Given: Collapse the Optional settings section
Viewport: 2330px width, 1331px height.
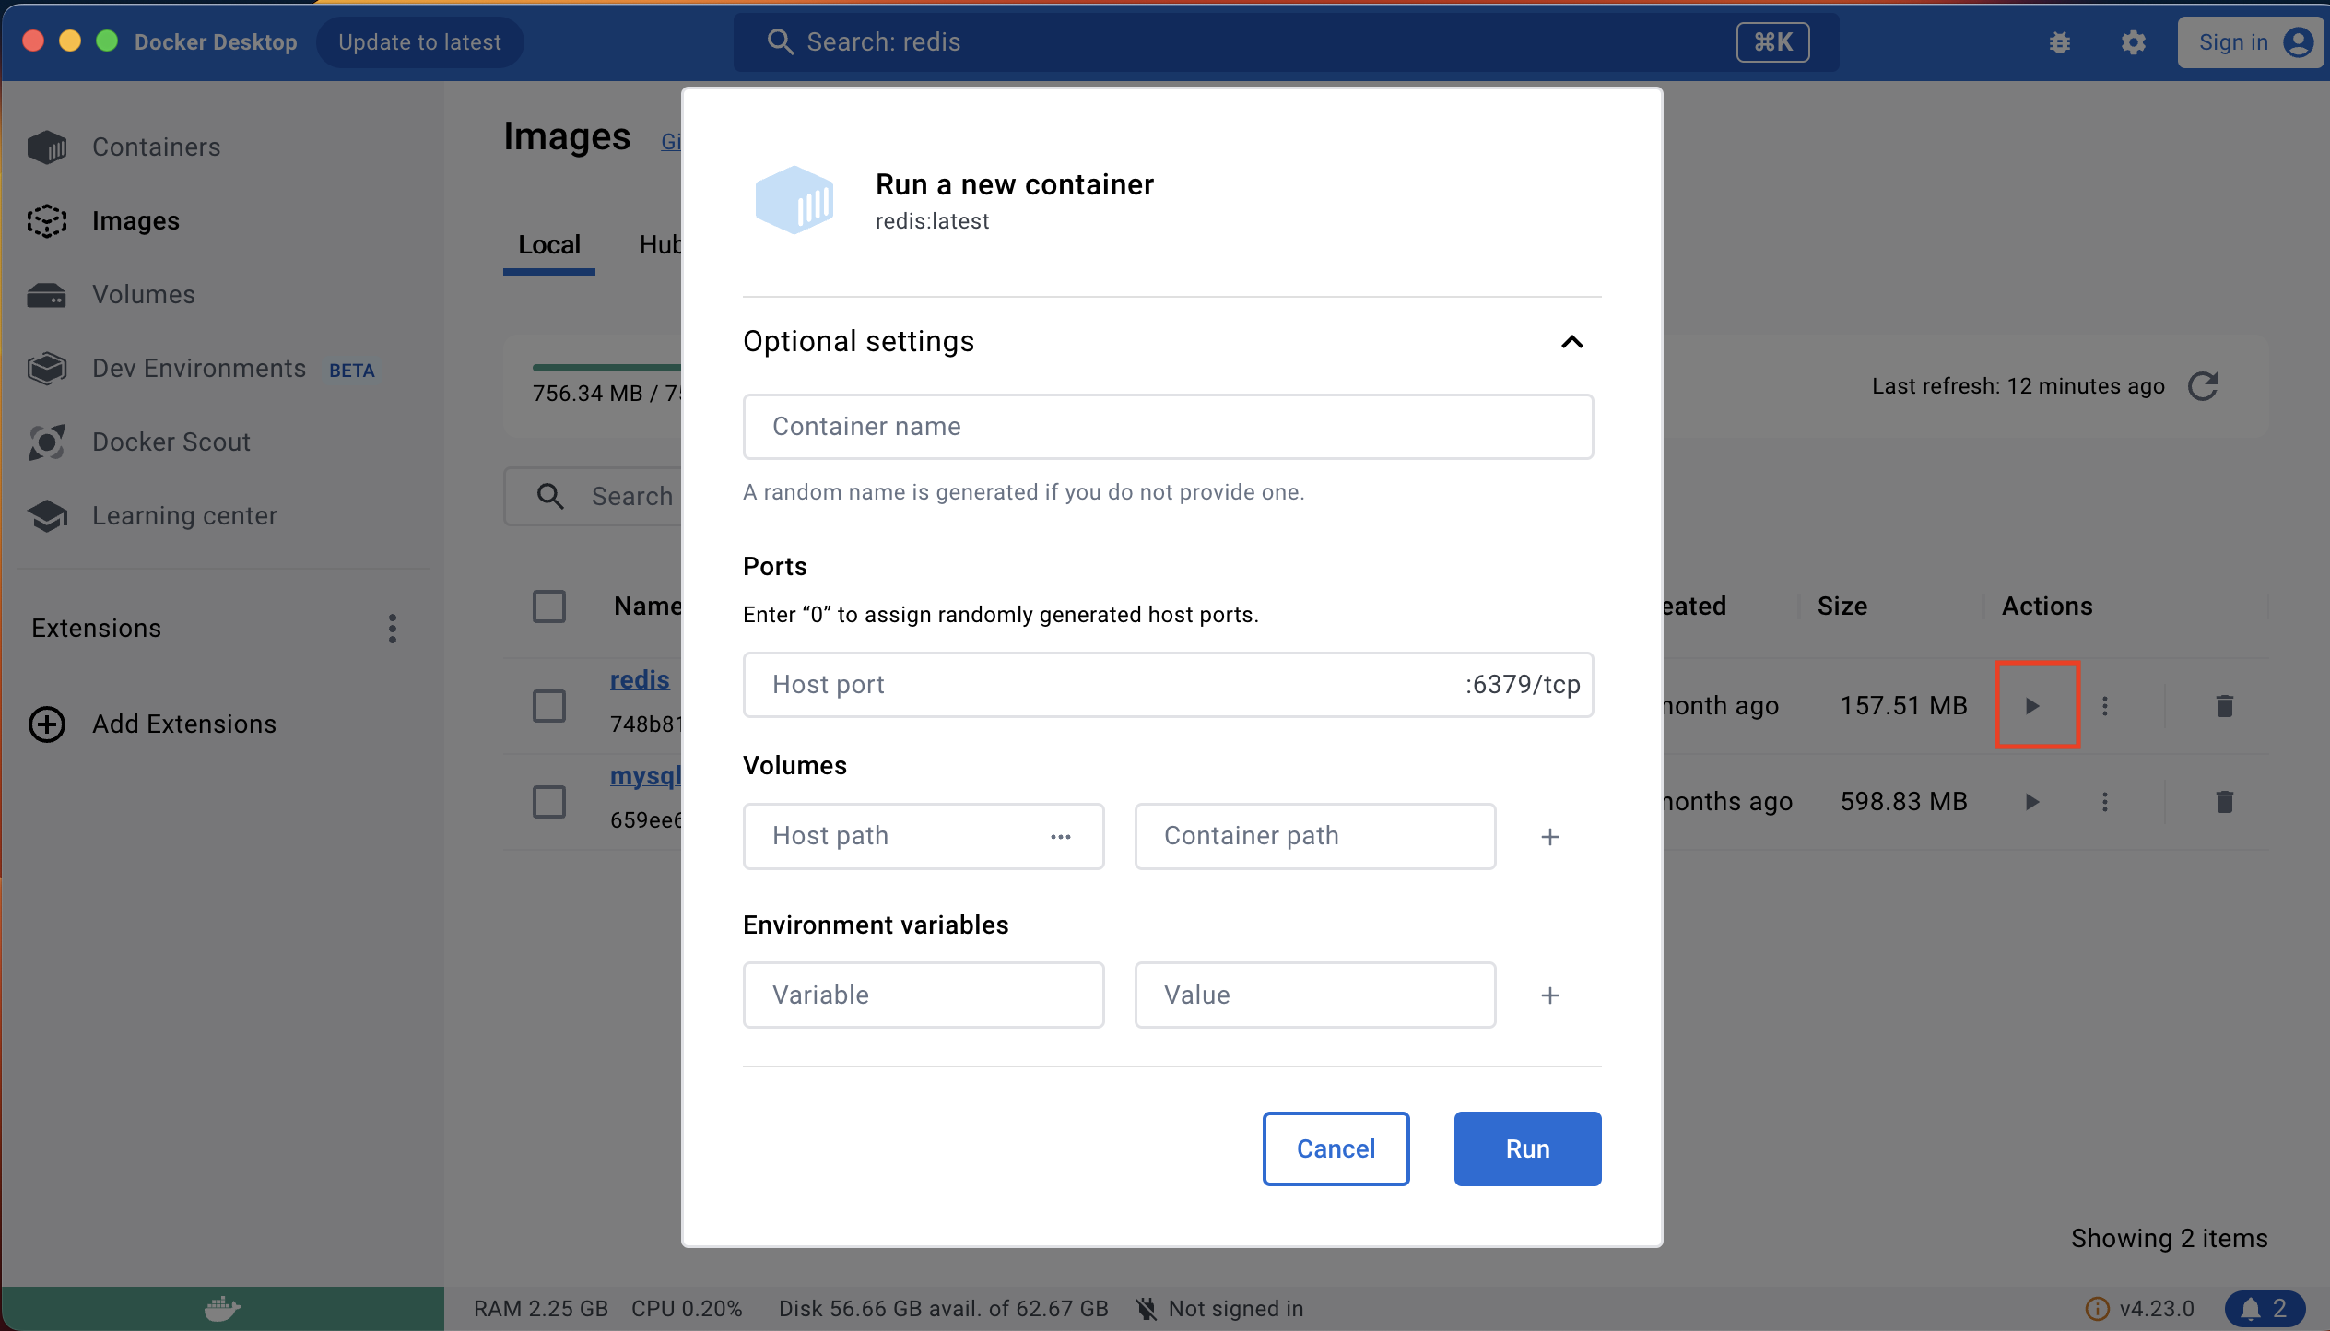Looking at the screenshot, I should [1572, 342].
